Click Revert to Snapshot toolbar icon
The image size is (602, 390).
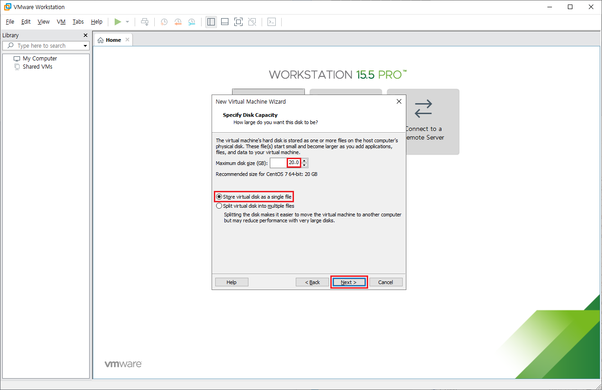pyautogui.click(x=178, y=22)
